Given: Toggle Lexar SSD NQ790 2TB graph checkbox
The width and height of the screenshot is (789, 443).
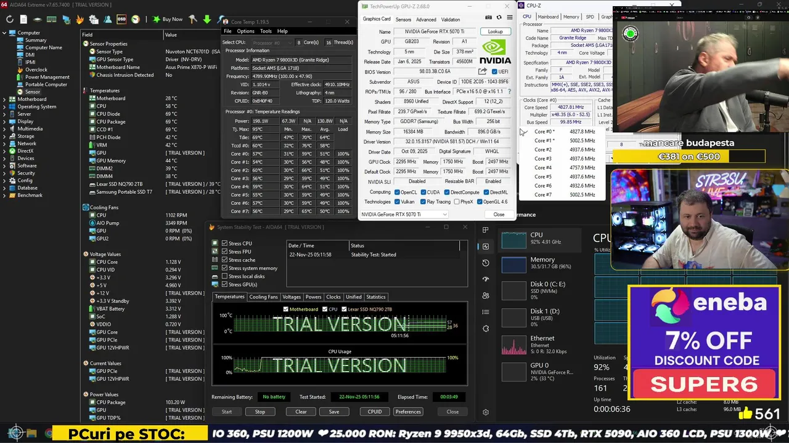Looking at the screenshot, I should click(x=344, y=309).
